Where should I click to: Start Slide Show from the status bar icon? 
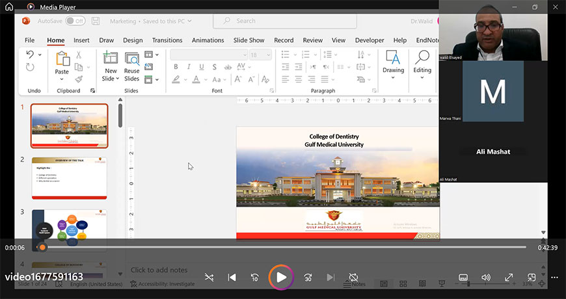coord(442,284)
